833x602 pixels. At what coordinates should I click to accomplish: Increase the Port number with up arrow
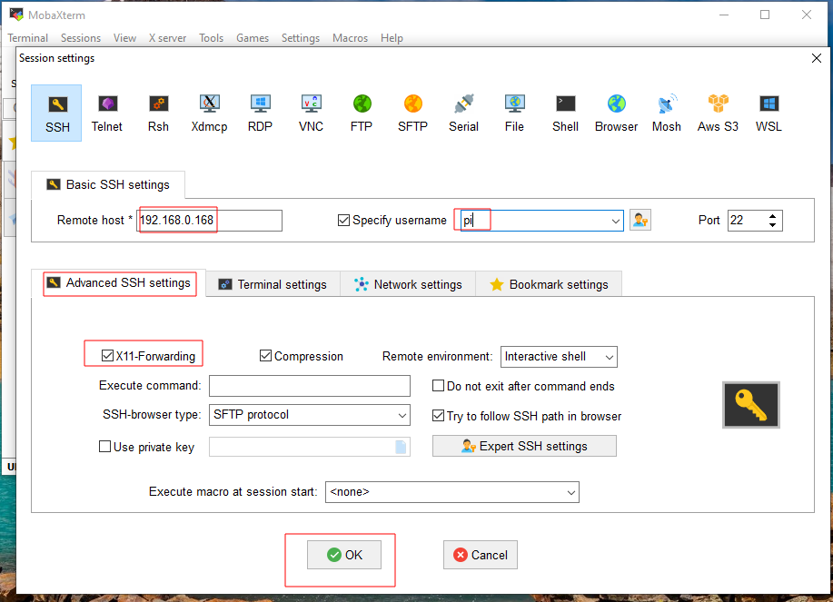(772, 216)
